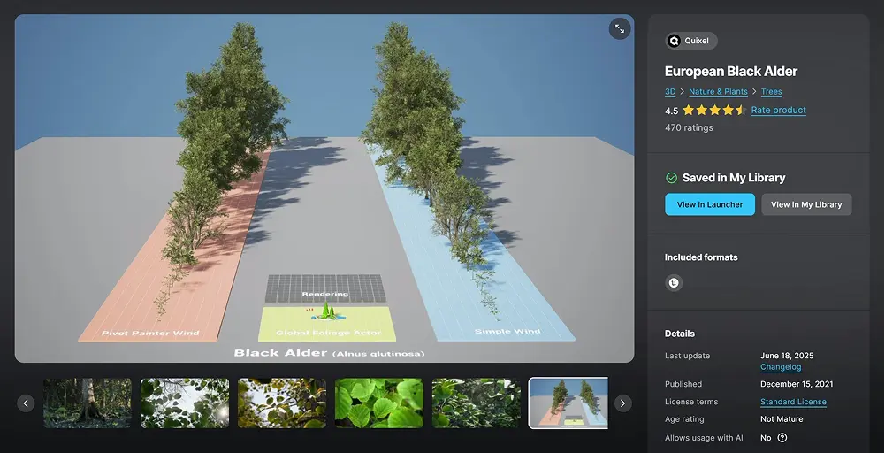This screenshot has height=453, width=885.
Task: Click the green Saved checkmark icon
Action: (x=671, y=178)
